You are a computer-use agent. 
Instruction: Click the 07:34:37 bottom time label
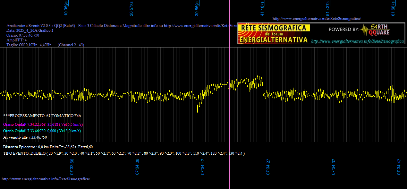pyautogui.click(x=334, y=167)
